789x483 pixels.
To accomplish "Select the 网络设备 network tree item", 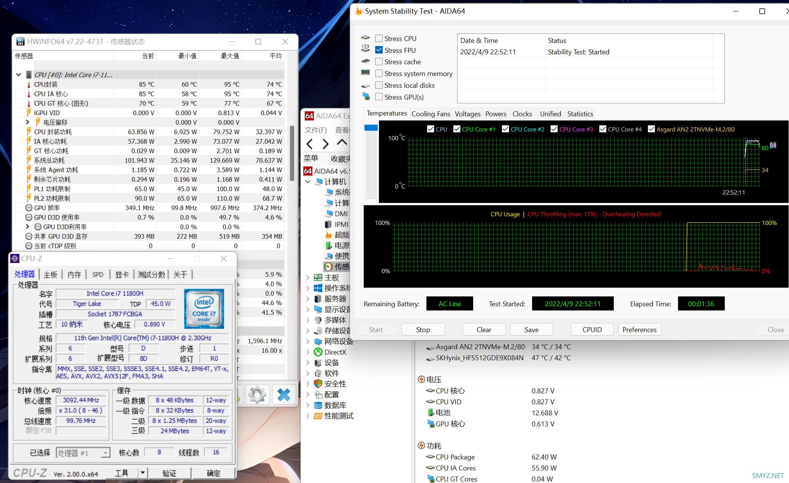I will (334, 341).
